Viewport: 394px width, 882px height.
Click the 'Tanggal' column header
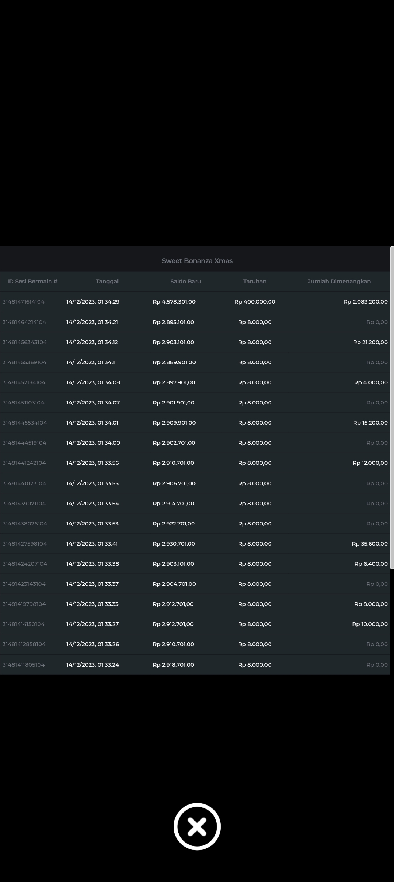pos(107,281)
